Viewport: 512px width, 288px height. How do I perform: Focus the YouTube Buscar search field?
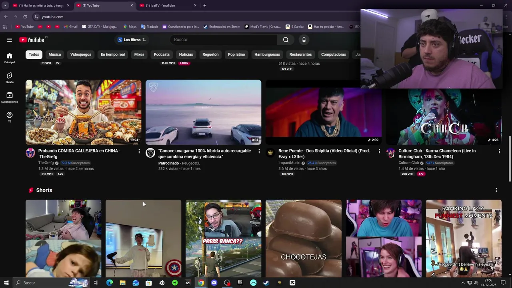click(x=224, y=40)
